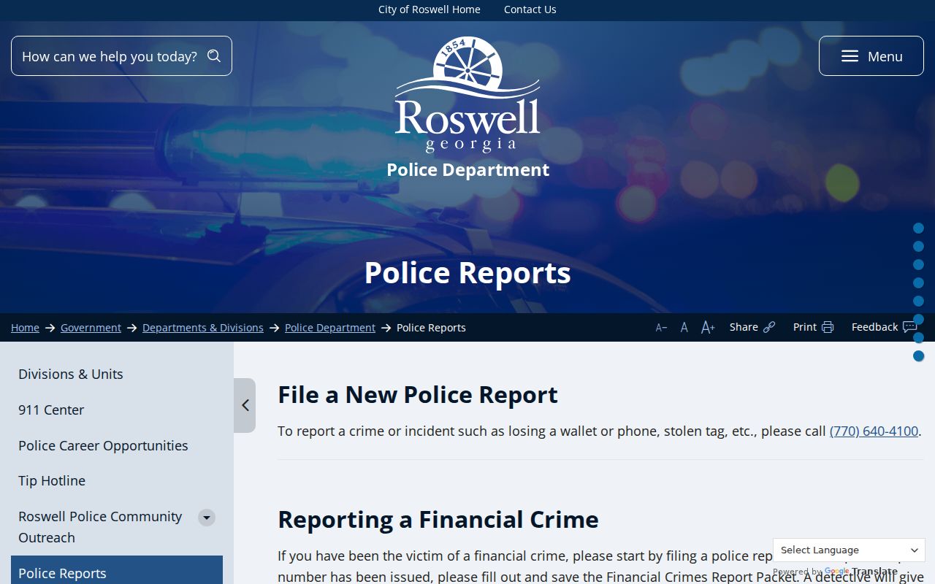This screenshot has width=935, height=584.
Task: Click the magnifying glass search icon
Action: [214, 56]
